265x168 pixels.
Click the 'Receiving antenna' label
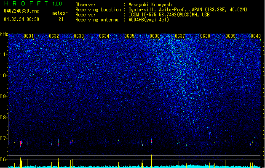pos(97,20)
